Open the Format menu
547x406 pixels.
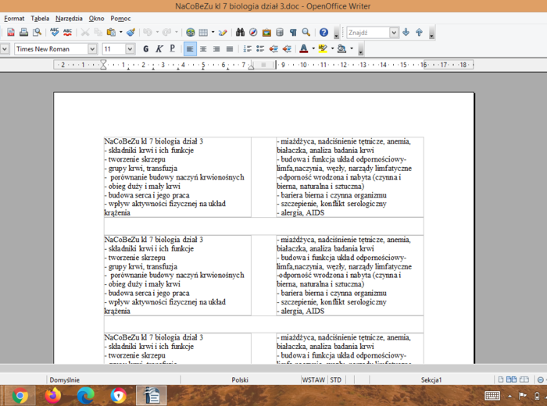(14, 19)
